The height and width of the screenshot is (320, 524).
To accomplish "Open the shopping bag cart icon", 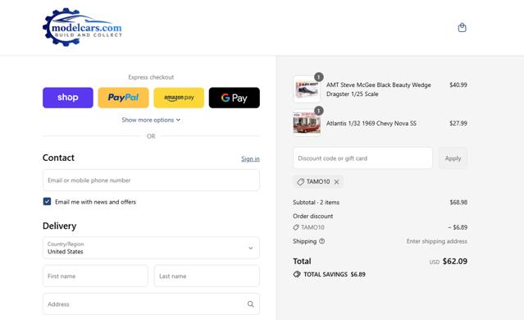I will coord(462,27).
